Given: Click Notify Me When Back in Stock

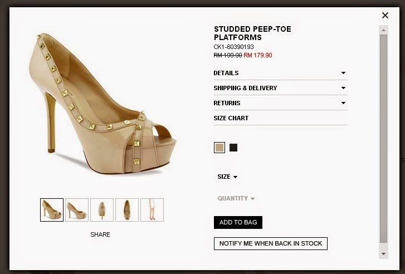Looking at the screenshot, I should click(270, 243).
